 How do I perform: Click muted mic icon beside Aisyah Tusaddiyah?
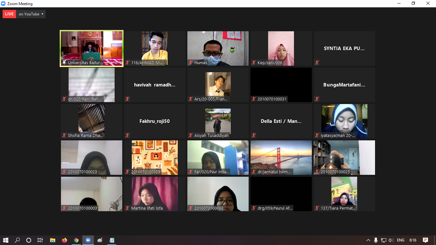point(191,136)
